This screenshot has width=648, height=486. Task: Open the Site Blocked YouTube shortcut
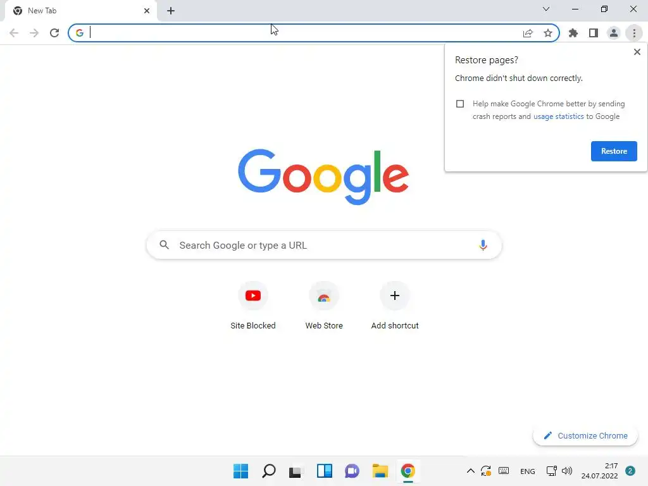click(253, 306)
